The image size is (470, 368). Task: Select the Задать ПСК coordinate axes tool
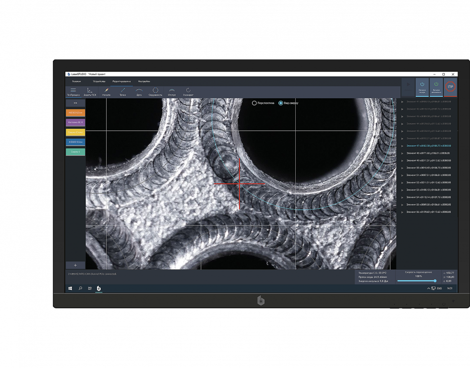click(x=89, y=90)
